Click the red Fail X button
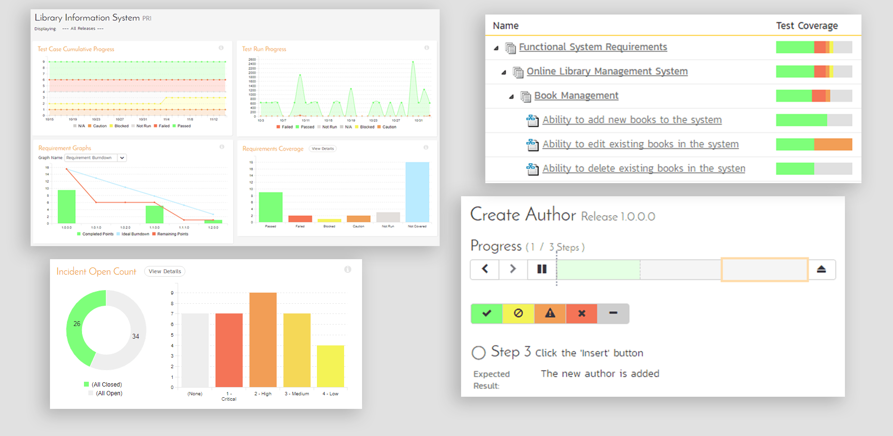Screen dimensions: 893x436 pyautogui.click(x=581, y=313)
